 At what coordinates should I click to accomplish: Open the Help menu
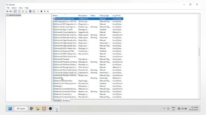tap(26, 8)
